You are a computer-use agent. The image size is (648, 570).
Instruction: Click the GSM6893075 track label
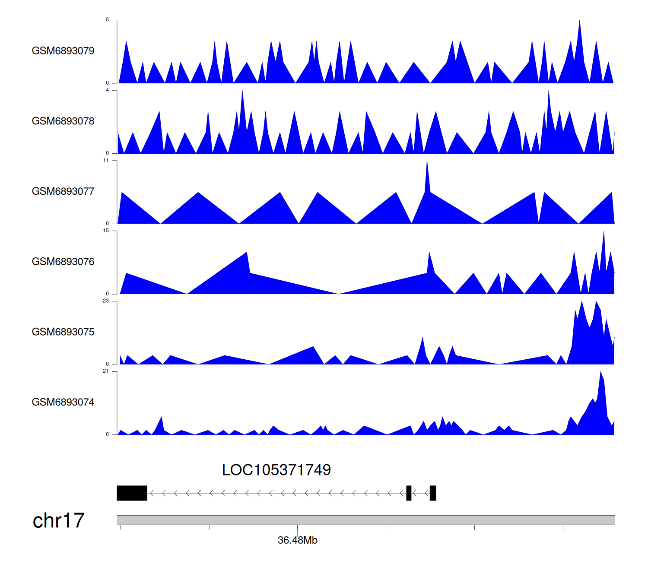[x=63, y=332]
